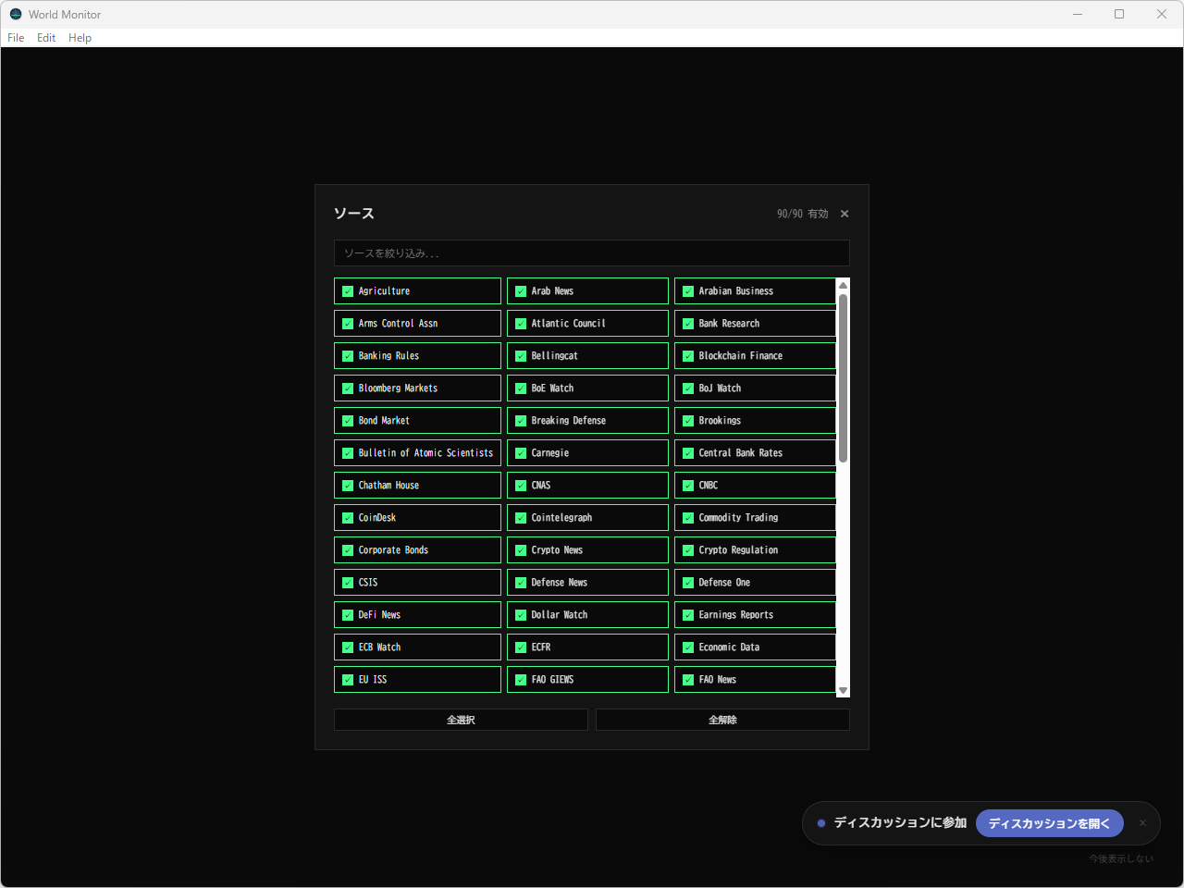Select the Blockchain Finance source

[755, 356]
